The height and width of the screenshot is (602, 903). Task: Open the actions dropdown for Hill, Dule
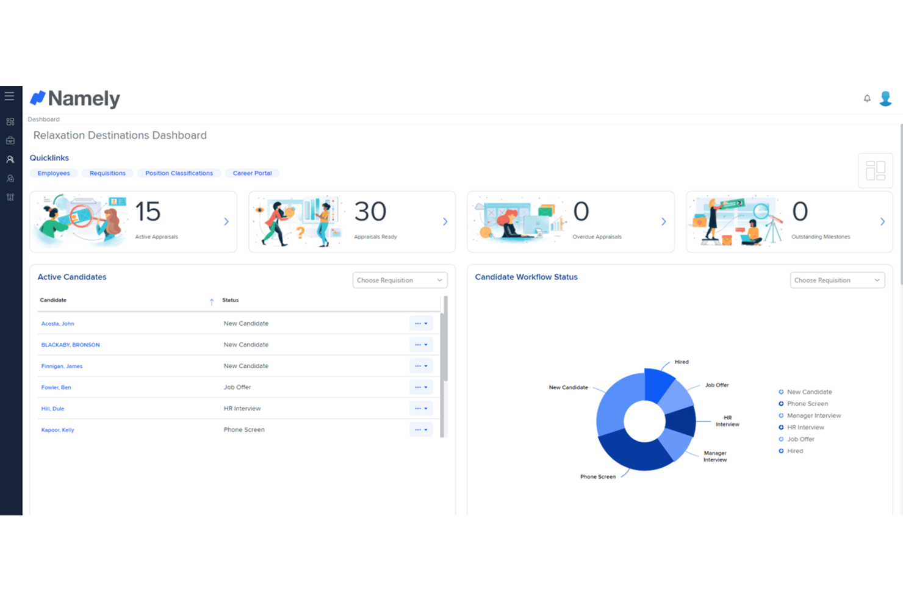point(421,409)
